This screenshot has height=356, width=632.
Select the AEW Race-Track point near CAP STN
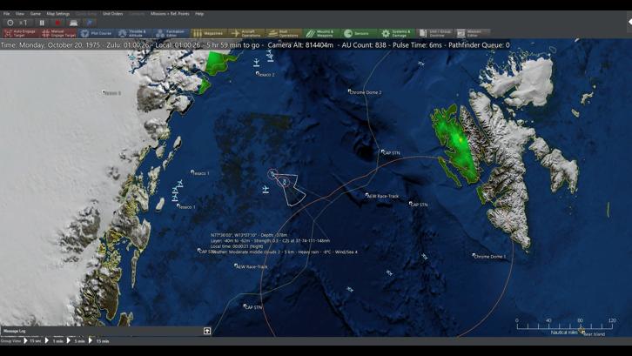point(382,196)
